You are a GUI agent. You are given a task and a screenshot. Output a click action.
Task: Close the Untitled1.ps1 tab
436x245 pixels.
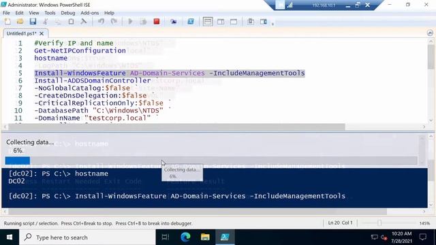point(42,33)
